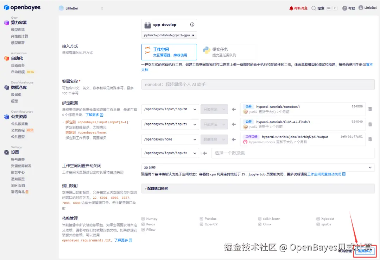380x260 pixels.
Task: Toggle the Xgboost dependency checkbox
Action: pos(318,219)
